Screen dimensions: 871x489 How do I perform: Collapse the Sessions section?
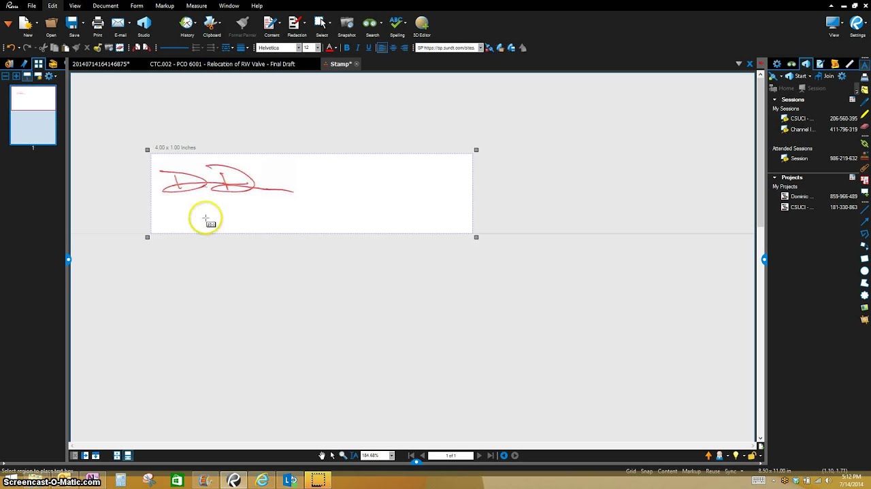coord(774,99)
